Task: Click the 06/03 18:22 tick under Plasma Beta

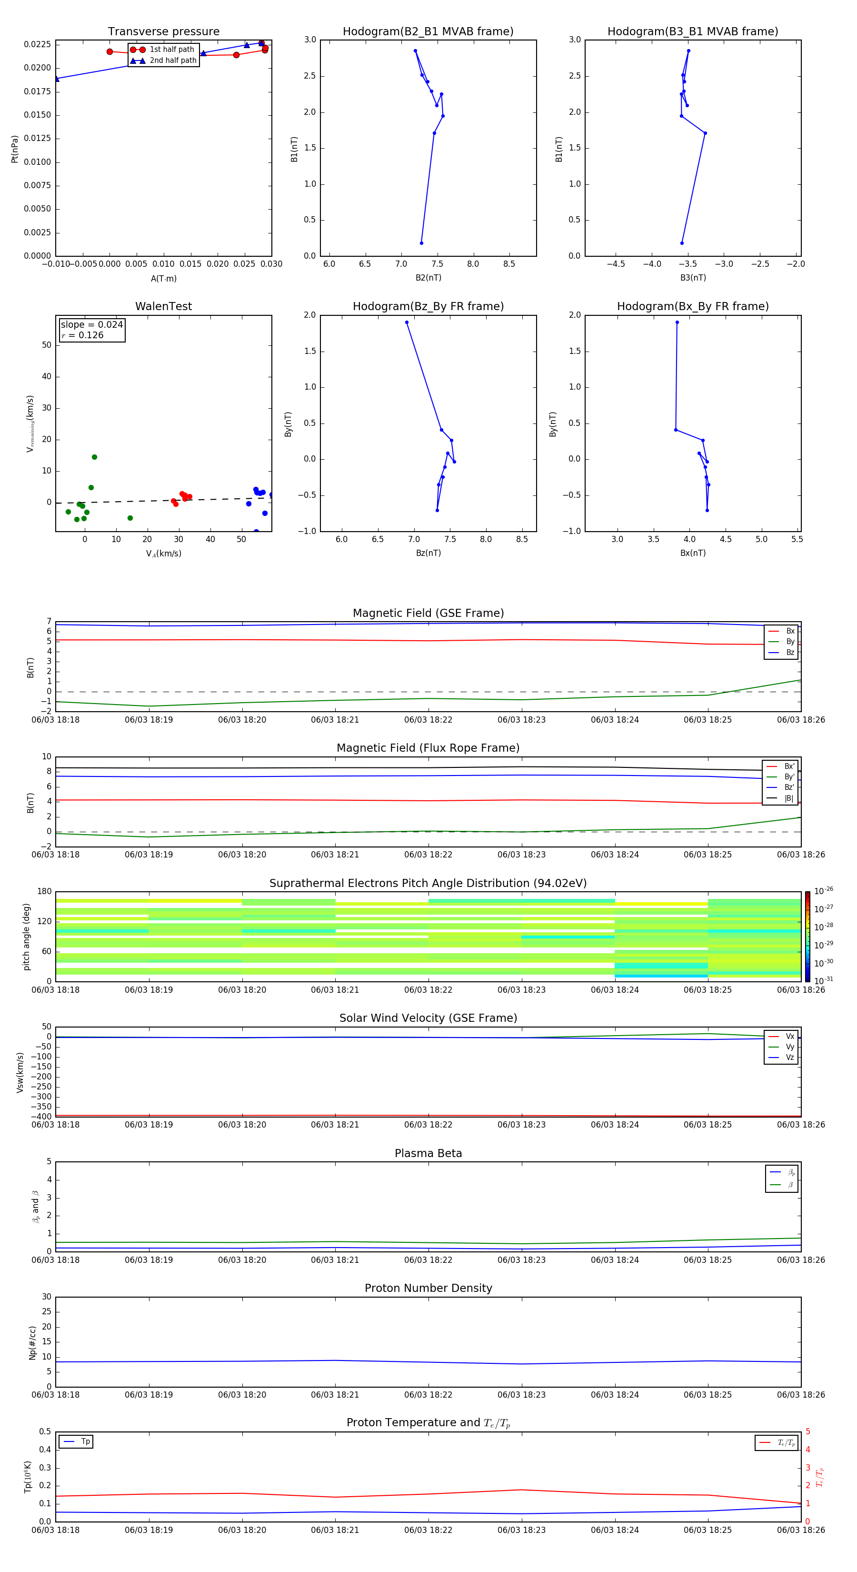Action: [x=428, y=1260]
